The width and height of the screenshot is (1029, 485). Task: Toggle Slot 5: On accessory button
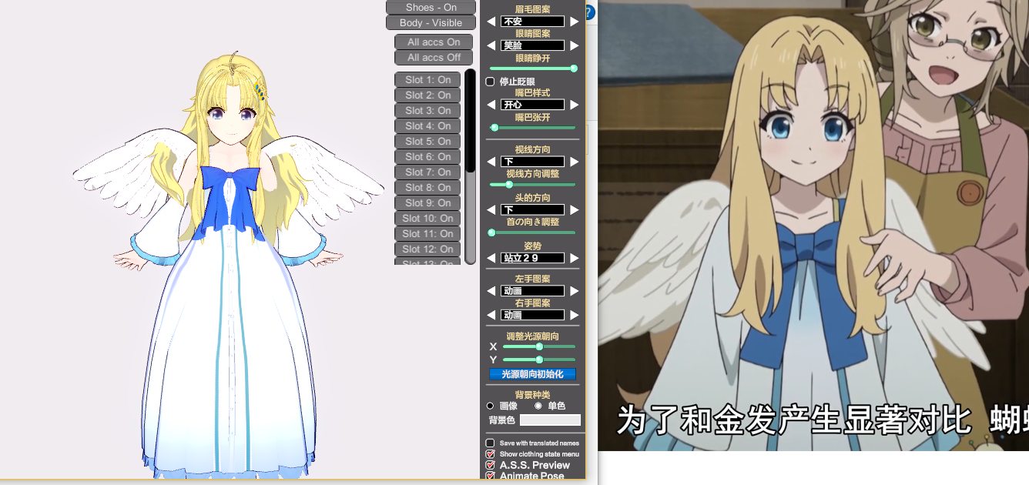coord(428,142)
